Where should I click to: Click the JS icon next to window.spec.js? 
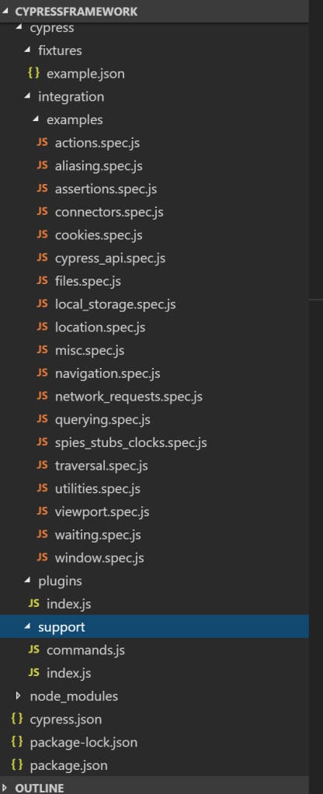(x=43, y=557)
